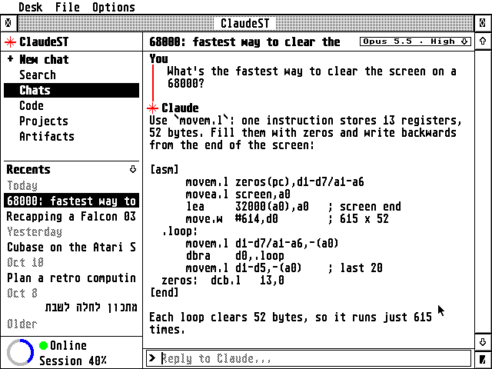
Task: Click the 'You' message heading
Action: tap(159, 58)
